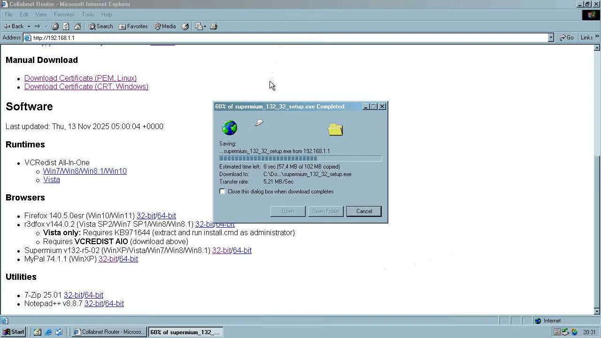Download 7-Zip 25.01 32-bit

pyautogui.click(x=73, y=295)
